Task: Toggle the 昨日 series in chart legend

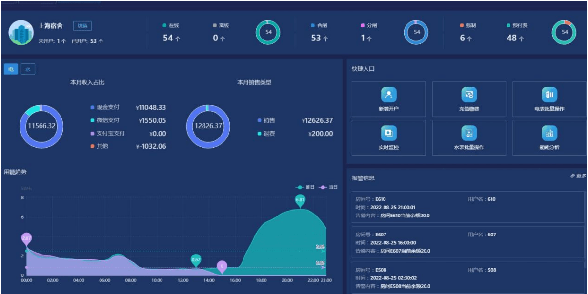Action: click(x=306, y=187)
